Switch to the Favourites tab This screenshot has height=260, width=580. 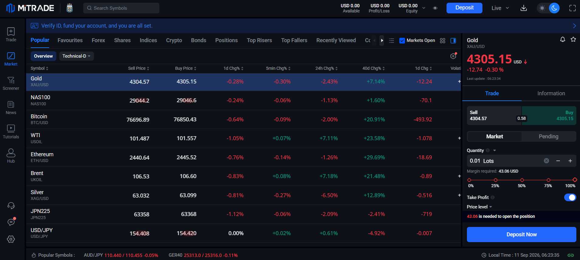point(70,40)
